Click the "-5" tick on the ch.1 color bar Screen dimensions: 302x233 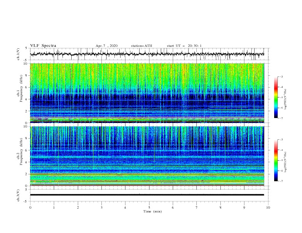point(281,97)
